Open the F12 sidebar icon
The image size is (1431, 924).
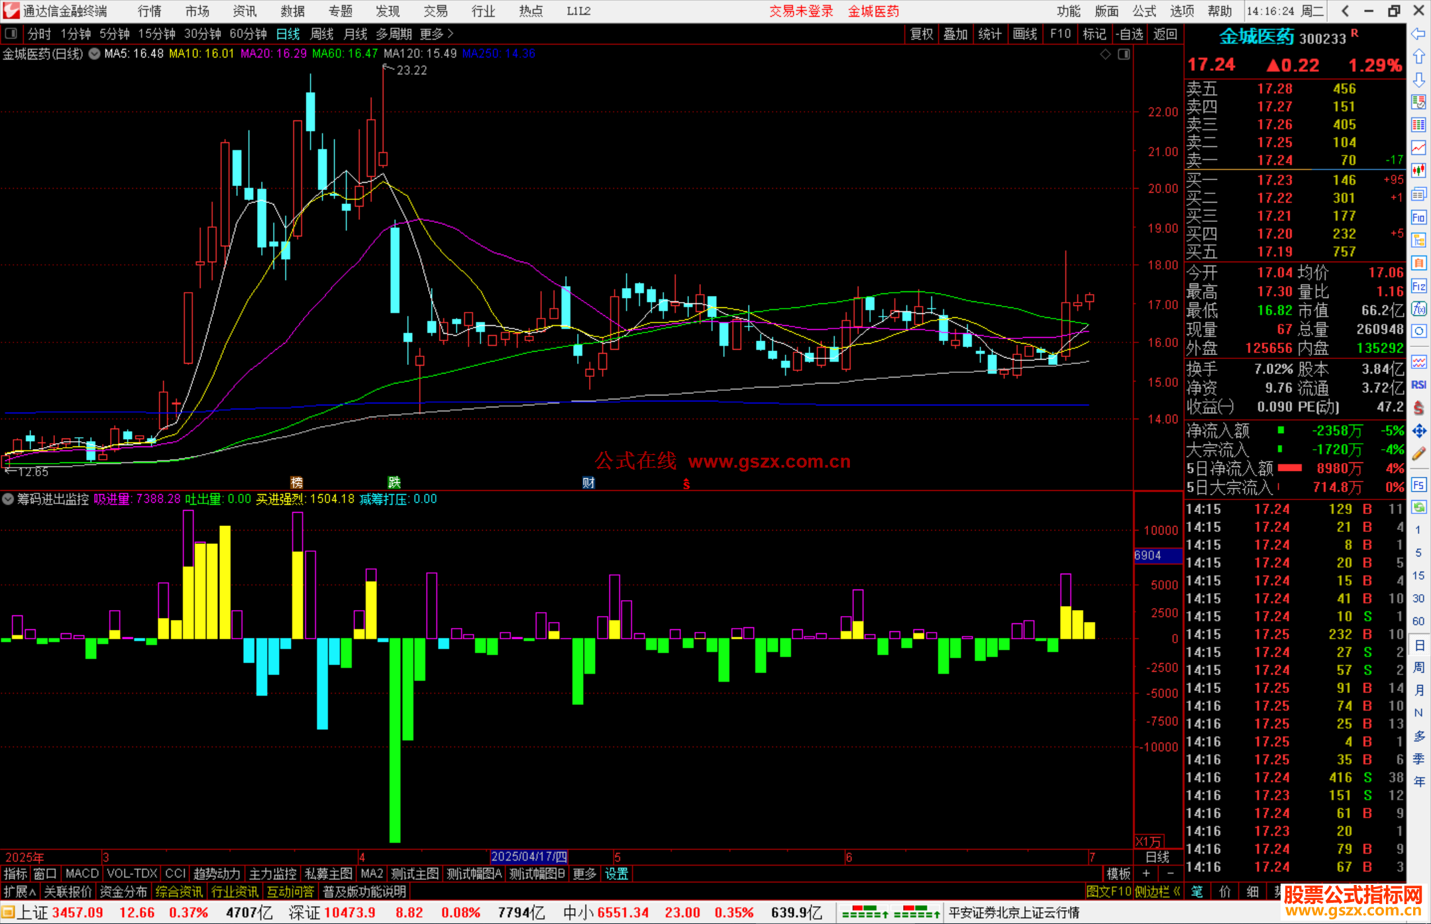click(1418, 286)
